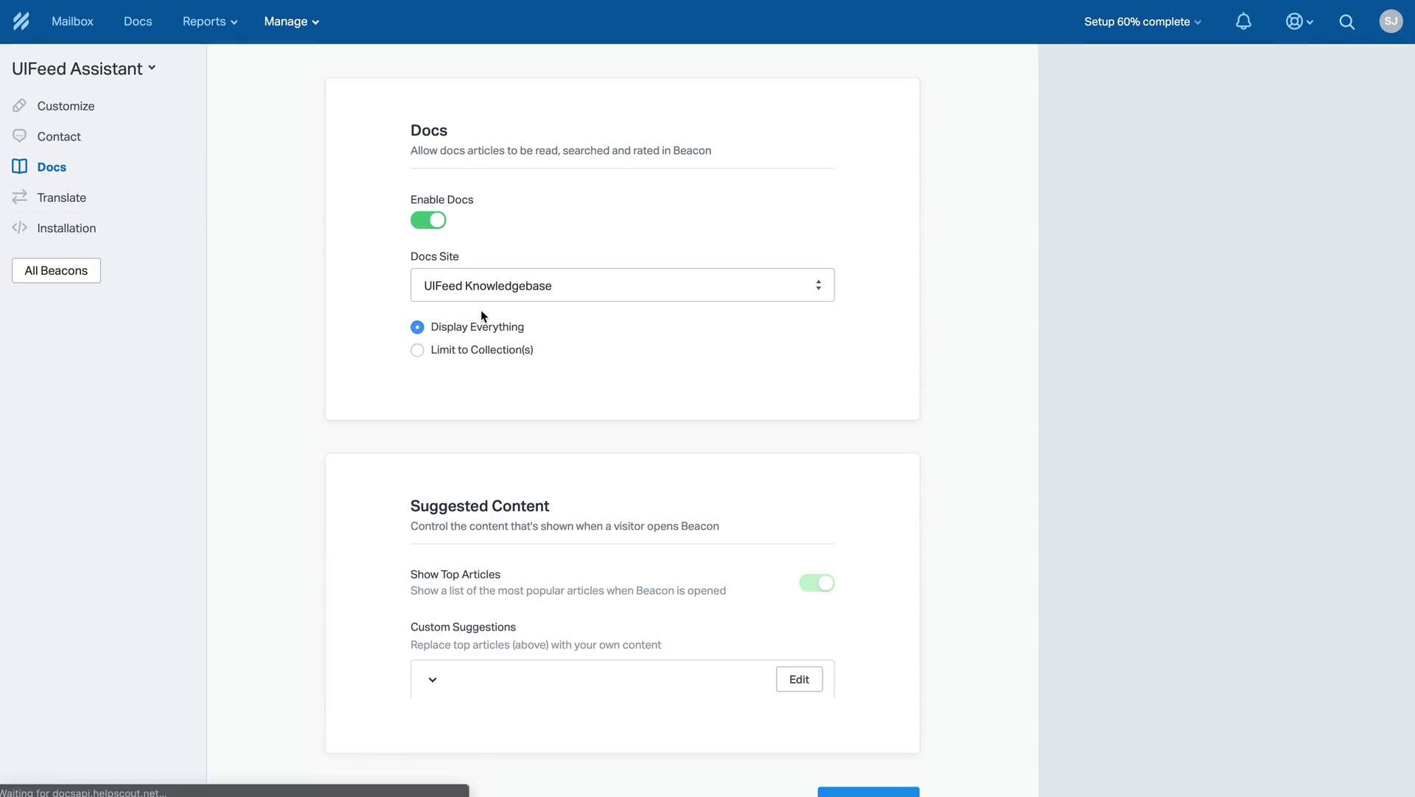Toggle Show Top Articles switch off
1415x797 pixels.
[x=817, y=583]
